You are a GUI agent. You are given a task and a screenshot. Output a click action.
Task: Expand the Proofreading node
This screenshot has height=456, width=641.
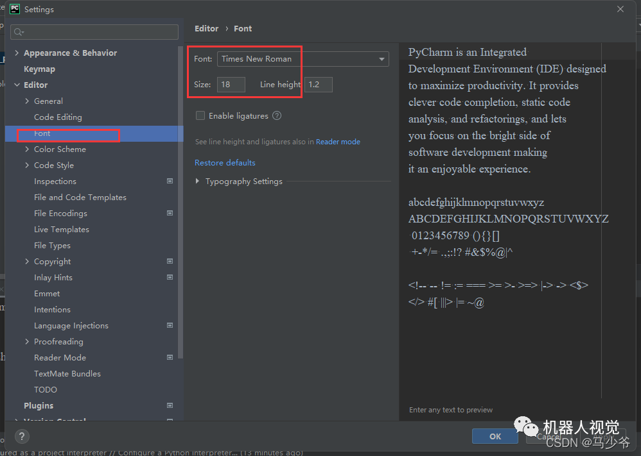tap(27, 341)
